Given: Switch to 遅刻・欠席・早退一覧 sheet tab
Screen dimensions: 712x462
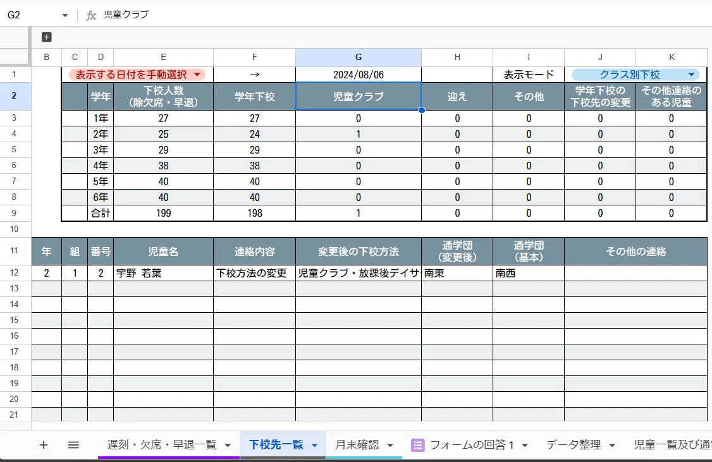Looking at the screenshot, I should coord(162,445).
